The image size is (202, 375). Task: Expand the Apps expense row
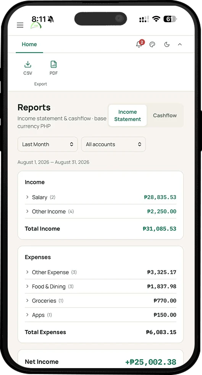tap(100, 315)
